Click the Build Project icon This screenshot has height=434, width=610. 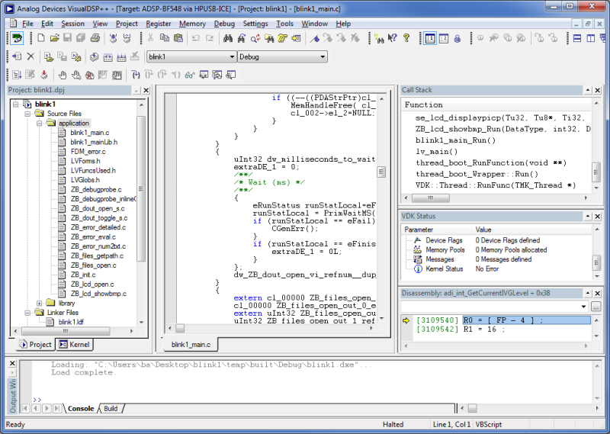(x=108, y=57)
